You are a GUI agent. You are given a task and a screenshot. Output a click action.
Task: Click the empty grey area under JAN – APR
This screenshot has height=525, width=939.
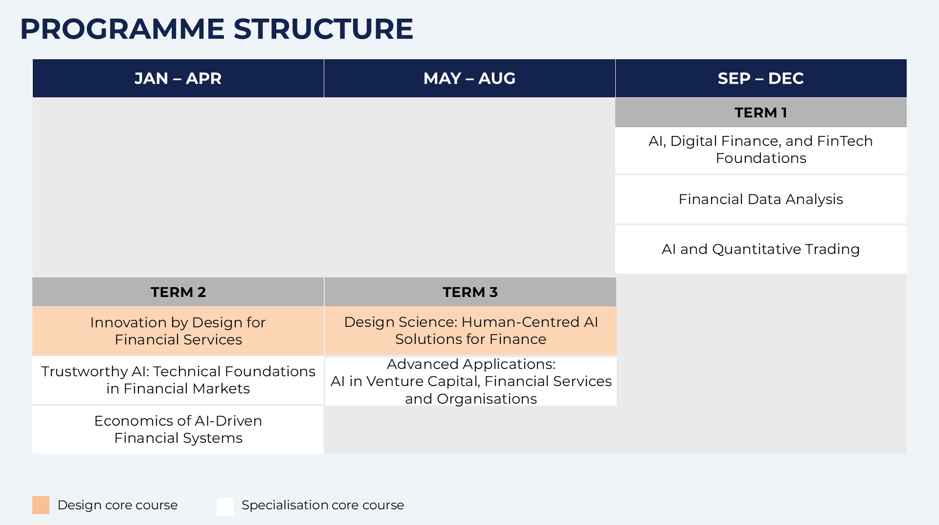178,187
